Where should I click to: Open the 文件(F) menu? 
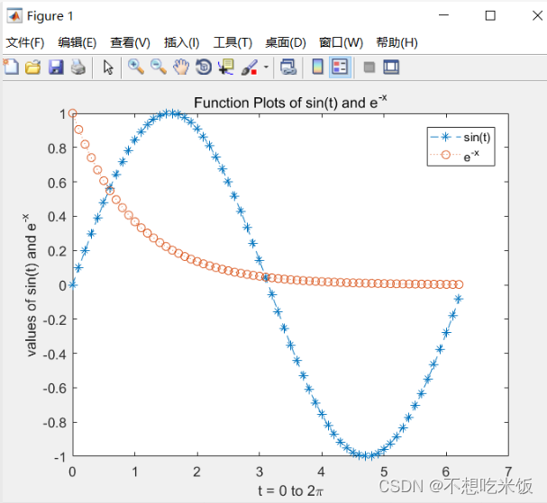(25, 42)
